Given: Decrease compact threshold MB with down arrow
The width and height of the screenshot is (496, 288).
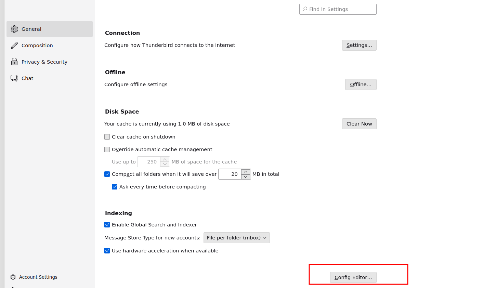Looking at the screenshot, I should point(246,177).
